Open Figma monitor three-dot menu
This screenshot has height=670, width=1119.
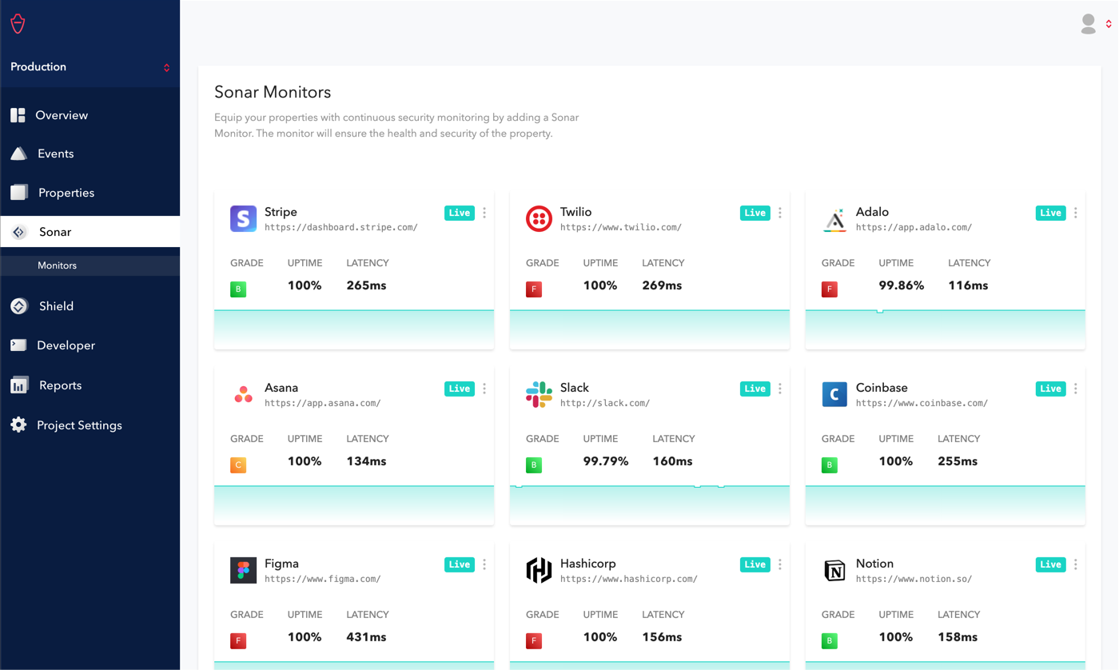[484, 564]
